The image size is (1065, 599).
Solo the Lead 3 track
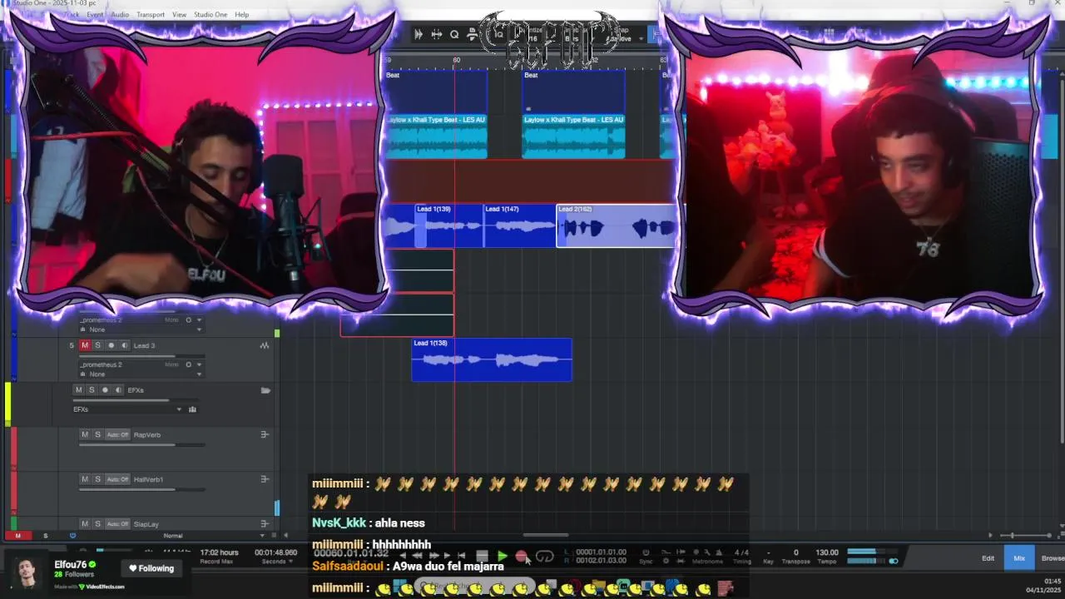pyautogui.click(x=97, y=345)
